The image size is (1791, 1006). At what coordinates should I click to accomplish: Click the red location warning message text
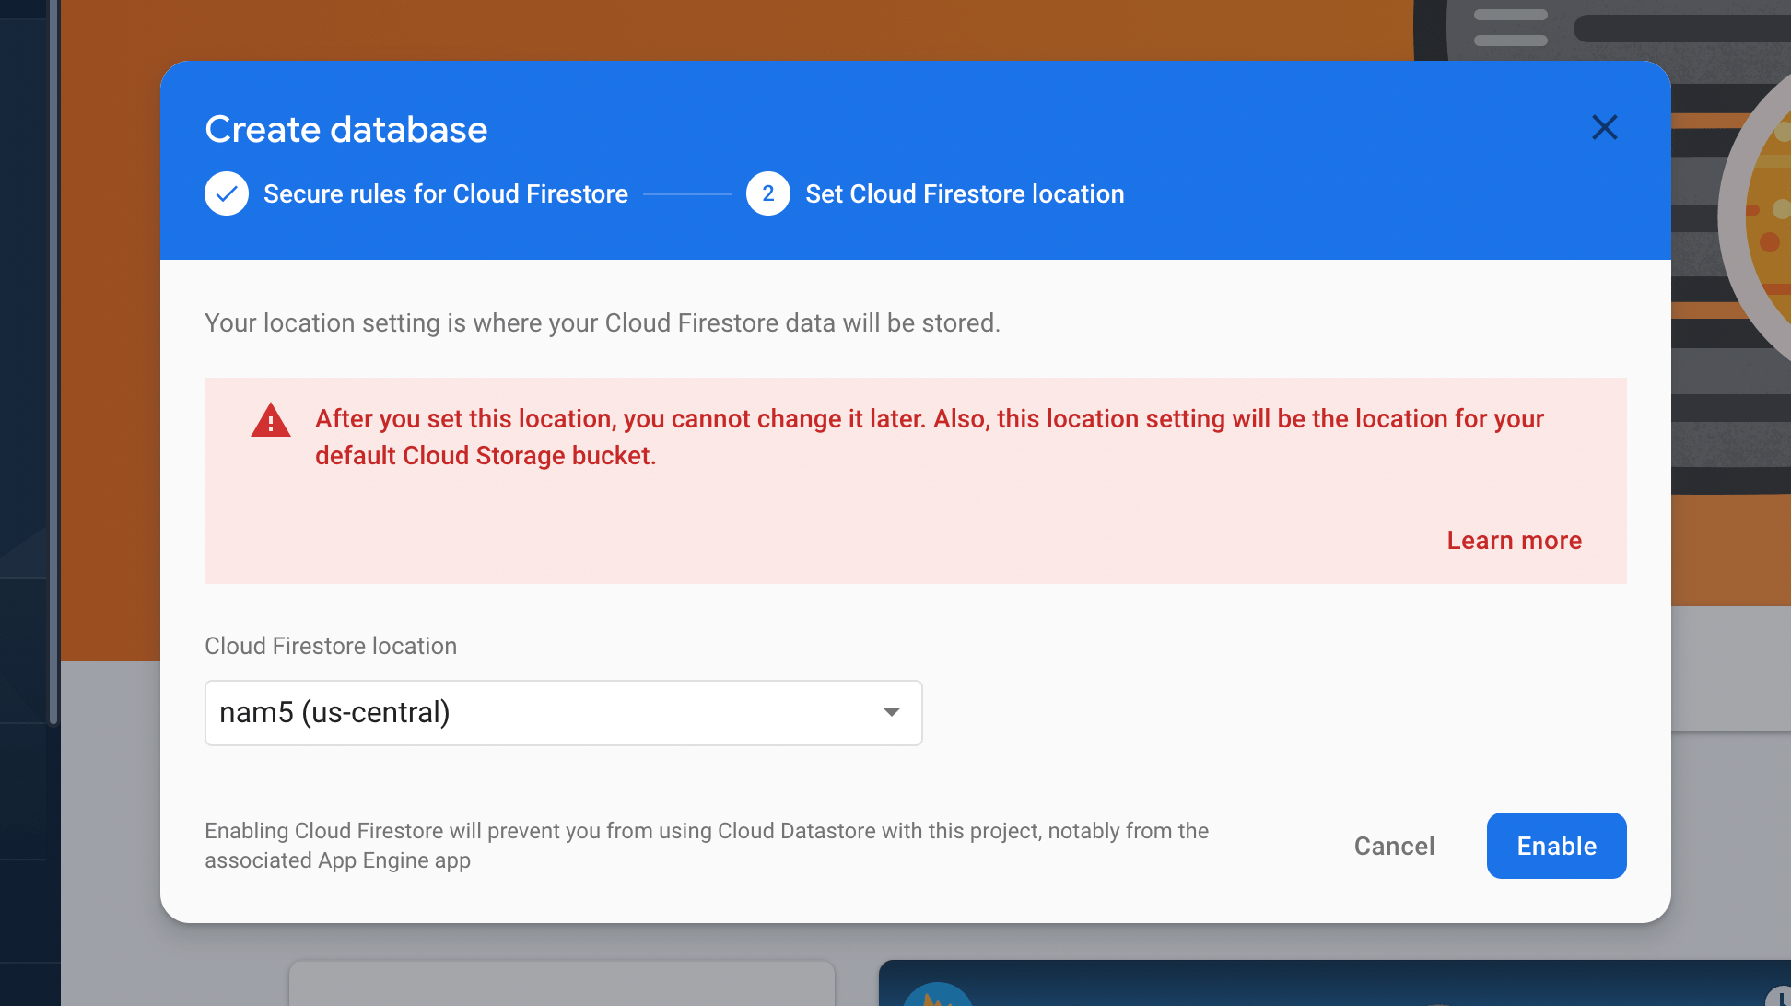[929, 437]
